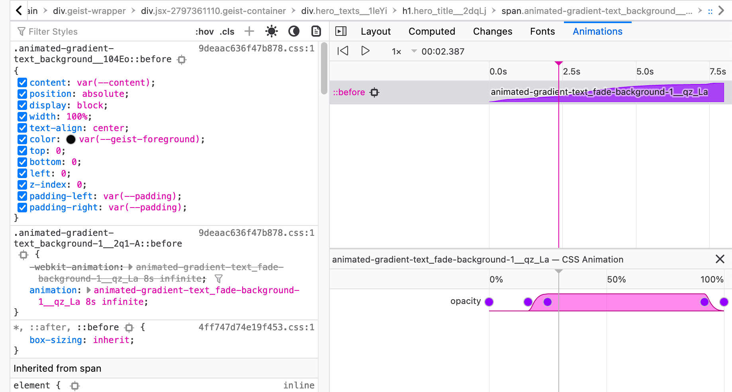732x392 pixels.
Task: Switch to the Computed tab
Action: click(x=432, y=31)
